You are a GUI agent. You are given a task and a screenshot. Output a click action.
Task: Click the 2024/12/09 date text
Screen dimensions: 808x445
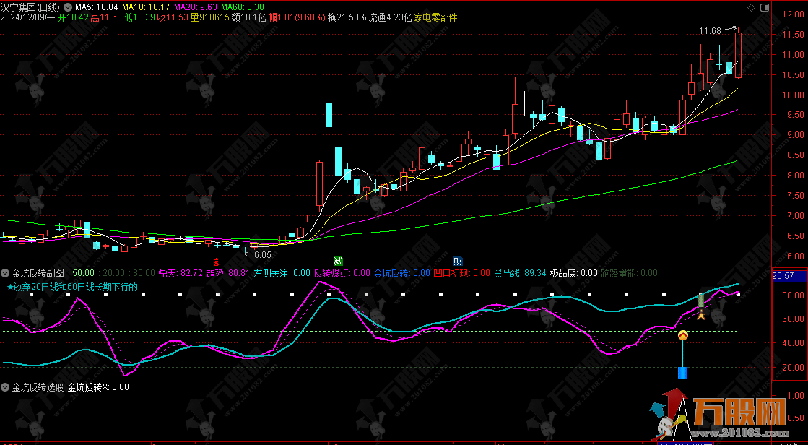[x=22, y=17]
